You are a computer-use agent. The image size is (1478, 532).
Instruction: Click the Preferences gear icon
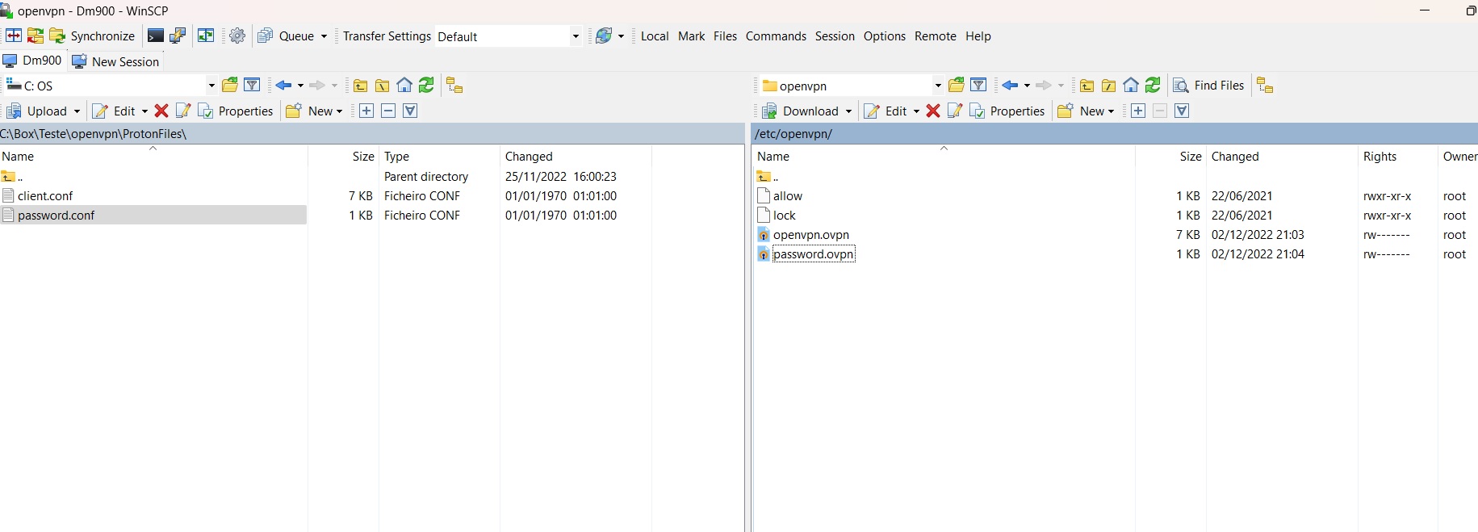click(x=237, y=36)
